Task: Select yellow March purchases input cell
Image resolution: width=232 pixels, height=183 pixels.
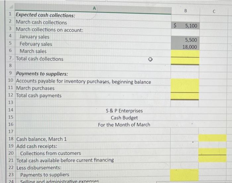Action: click(x=185, y=89)
